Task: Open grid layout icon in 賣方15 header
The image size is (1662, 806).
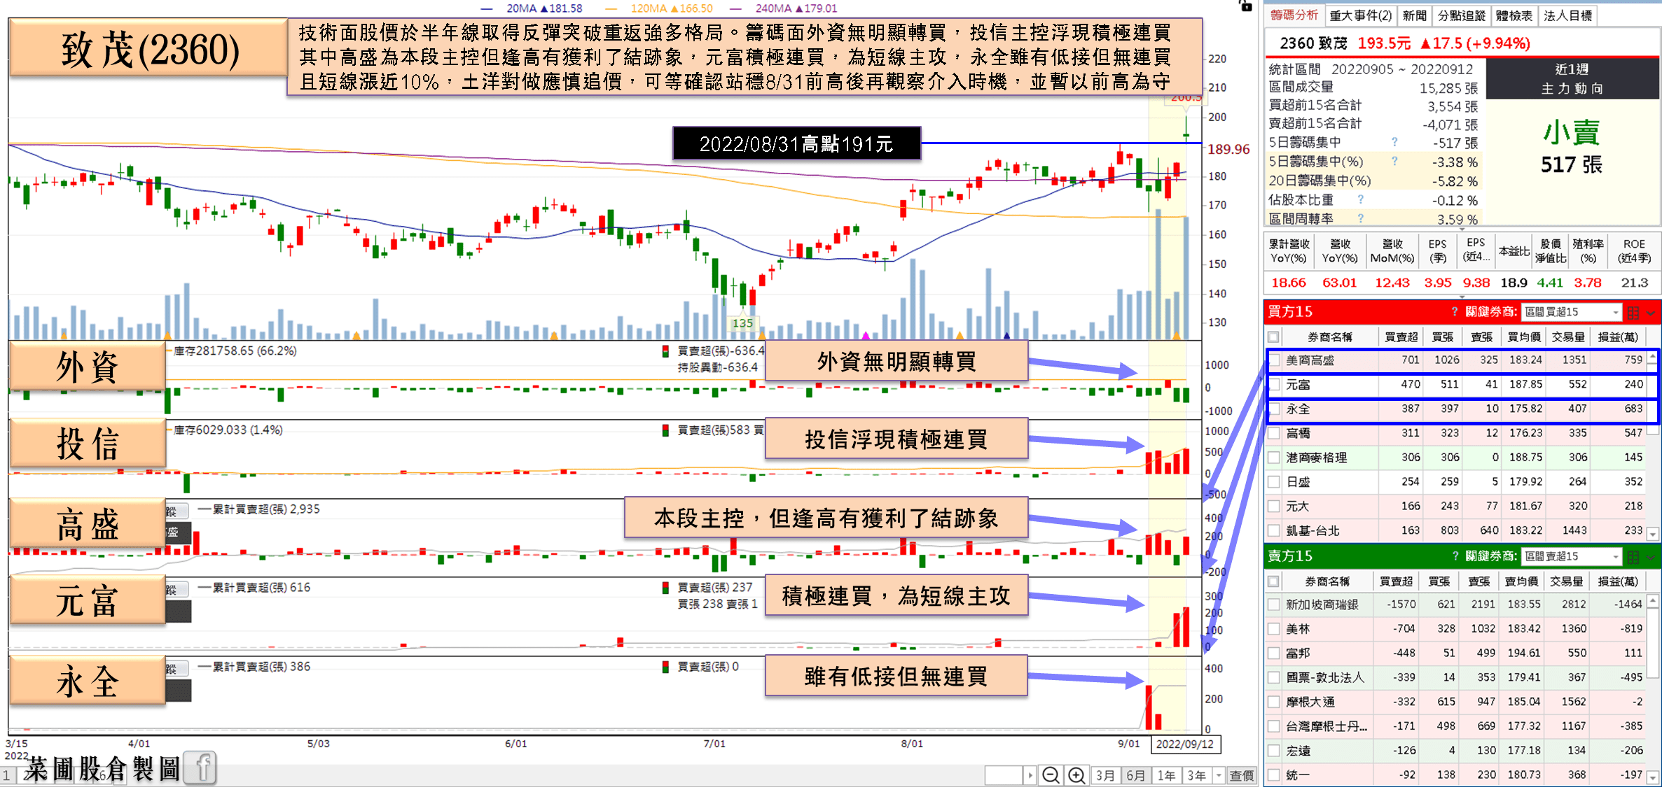Action: 1633,557
